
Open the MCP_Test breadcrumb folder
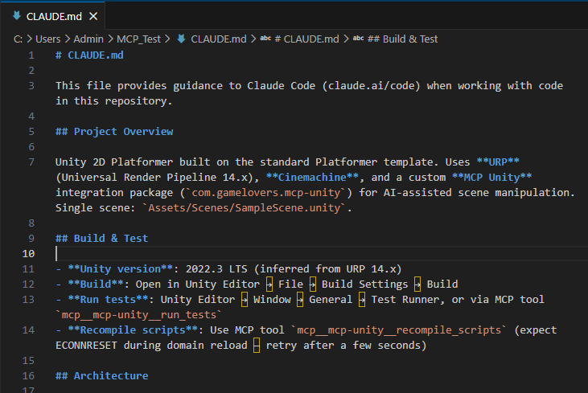click(x=138, y=39)
